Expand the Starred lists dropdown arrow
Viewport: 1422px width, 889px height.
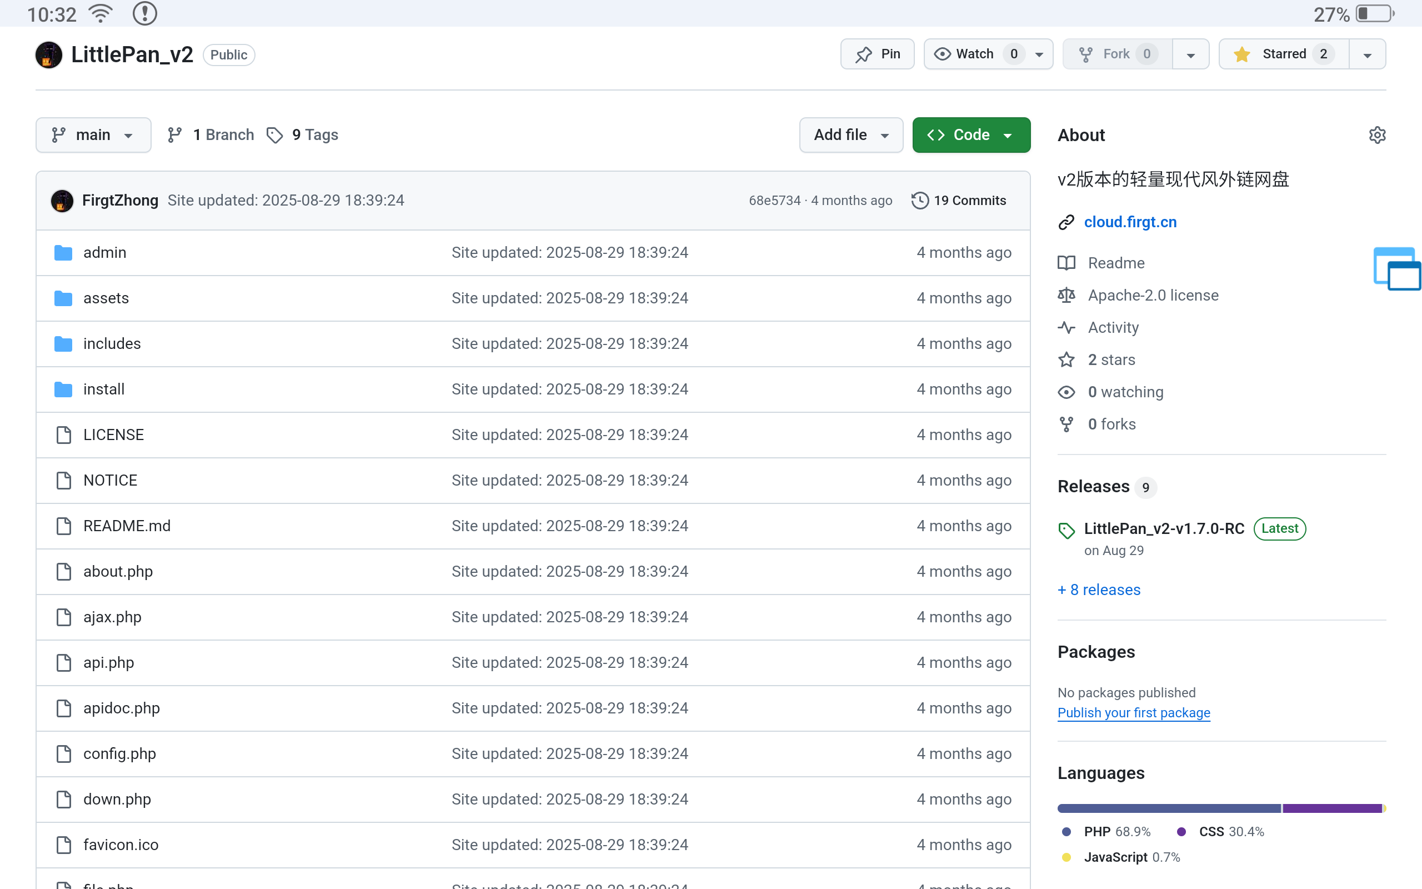(x=1367, y=54)
